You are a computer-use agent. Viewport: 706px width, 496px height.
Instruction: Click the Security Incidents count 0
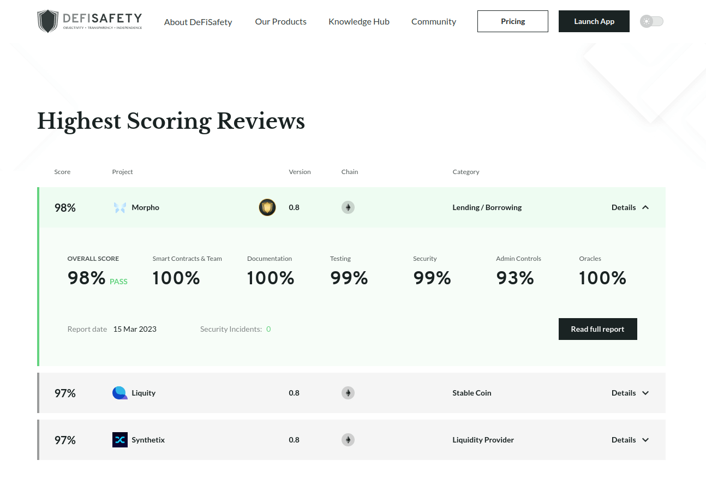point(268,329)
